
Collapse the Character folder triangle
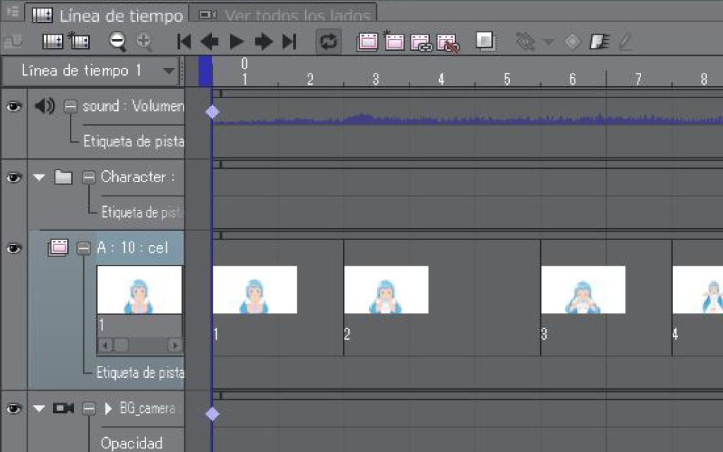[x=39, y=177]
